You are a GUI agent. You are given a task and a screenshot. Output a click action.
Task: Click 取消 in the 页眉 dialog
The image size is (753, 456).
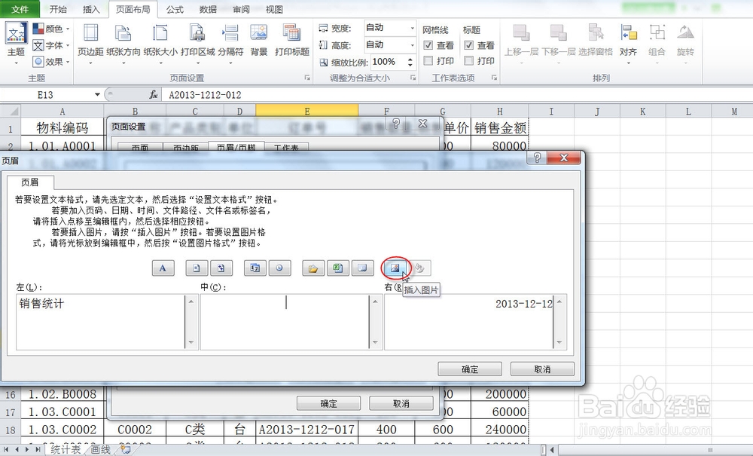(x=542, y=369)
